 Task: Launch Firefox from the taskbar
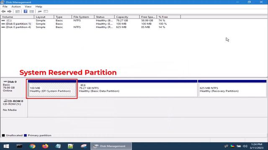[x=45, y=146]
